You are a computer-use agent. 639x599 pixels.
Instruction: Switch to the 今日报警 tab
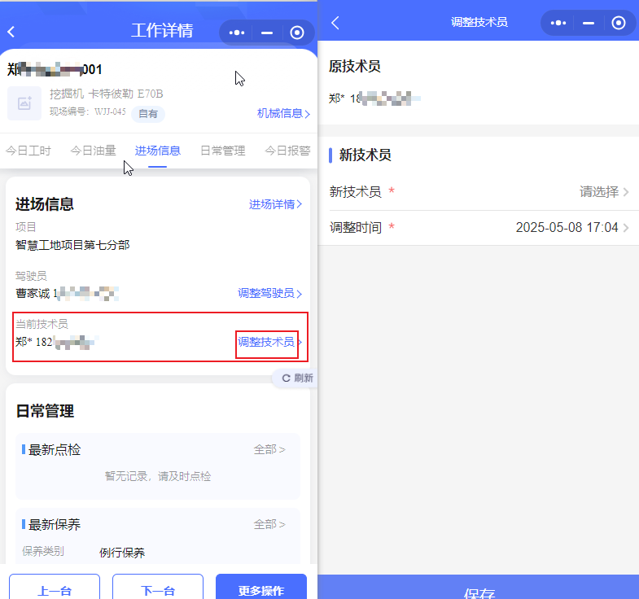pyautogui.click(x=287, y=151)
